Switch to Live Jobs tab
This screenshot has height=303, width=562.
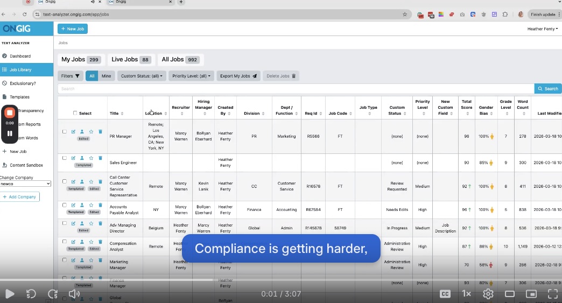click(131, 59)
